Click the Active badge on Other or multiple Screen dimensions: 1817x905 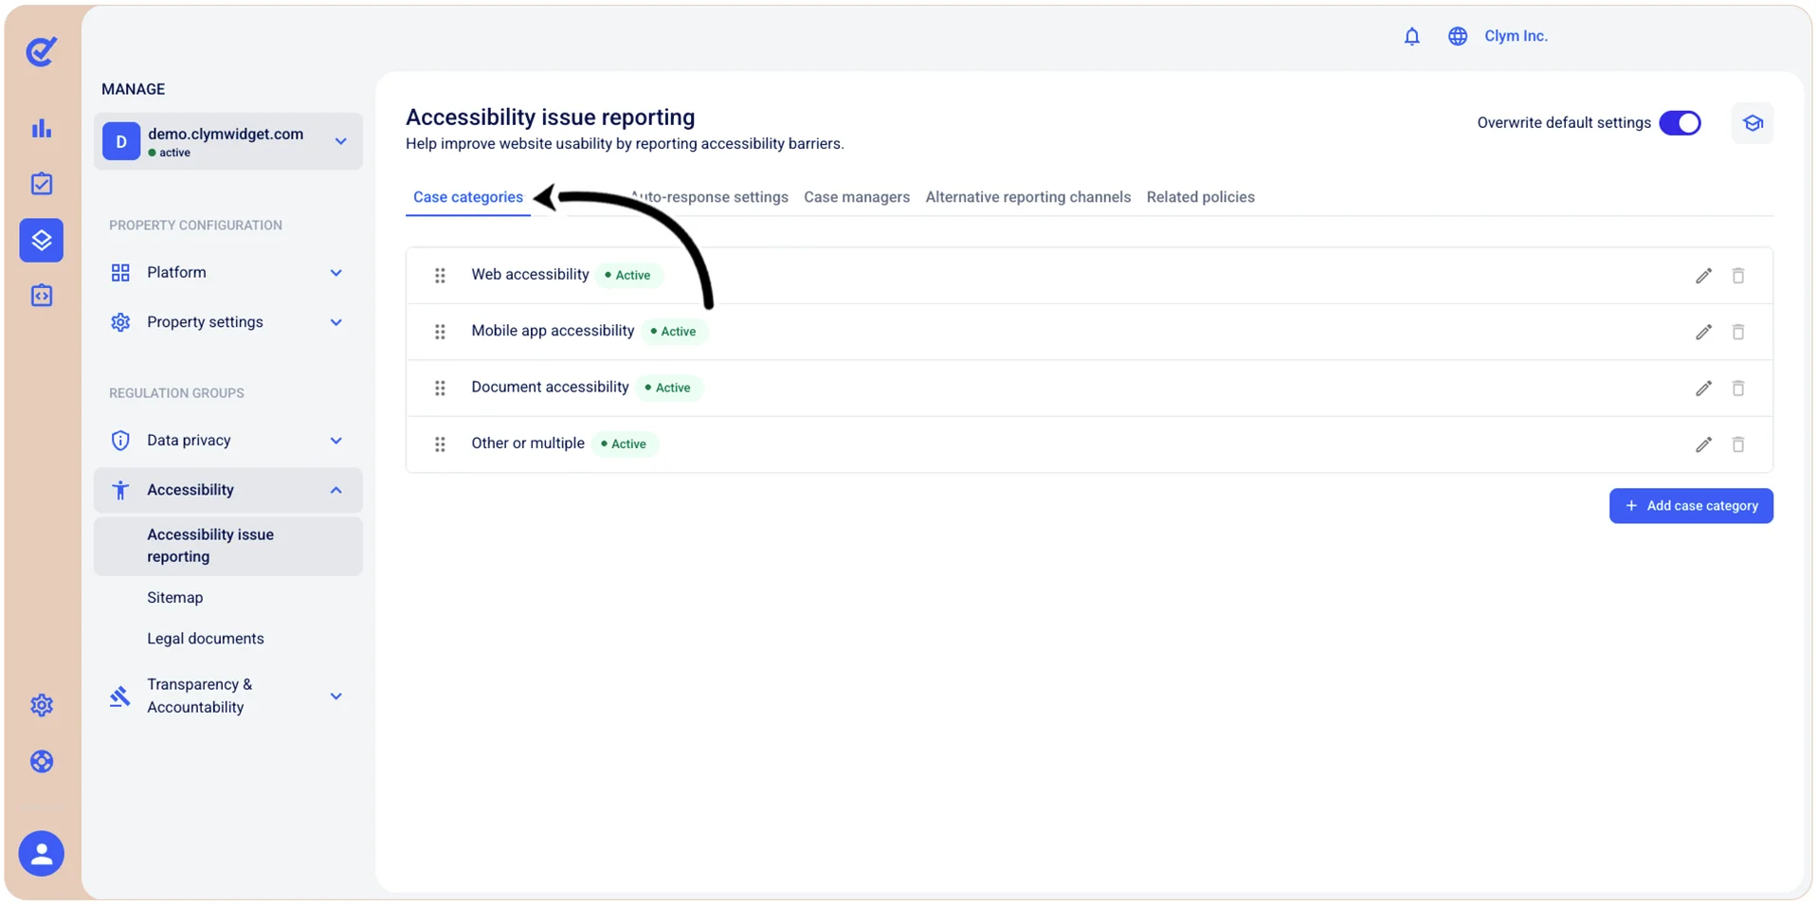click(624, 444)
